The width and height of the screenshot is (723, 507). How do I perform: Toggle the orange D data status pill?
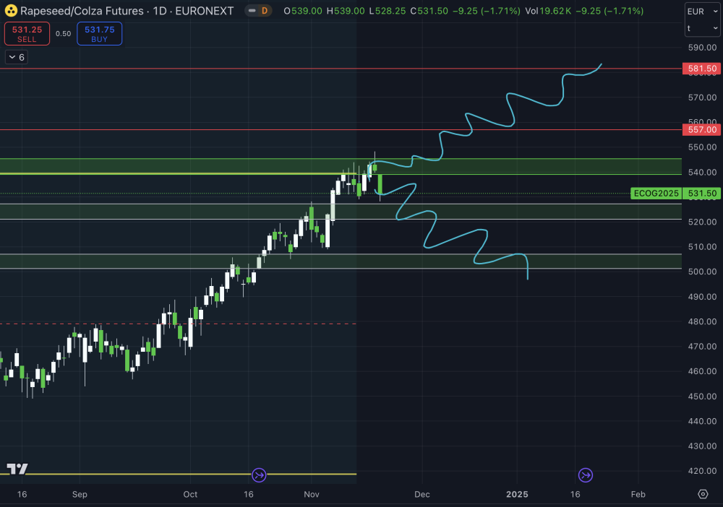258,11
